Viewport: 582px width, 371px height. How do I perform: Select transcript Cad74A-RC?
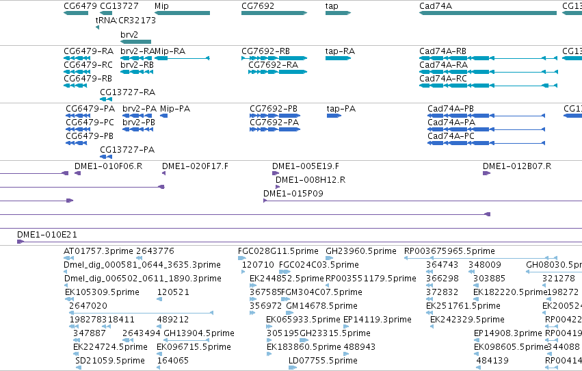(488, 86)
